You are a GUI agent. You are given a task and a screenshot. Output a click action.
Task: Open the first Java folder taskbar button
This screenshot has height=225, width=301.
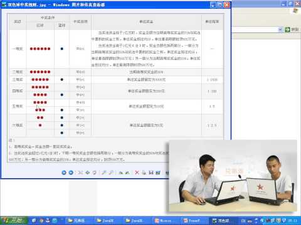click(108, 221)
